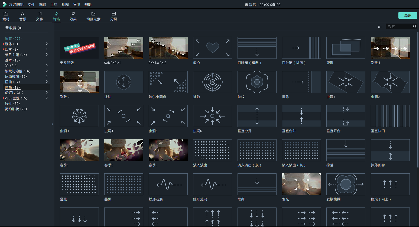419x227 pixels.
Task: Select the 爱心 heart transition thumbnail
Action: [212, 48]
